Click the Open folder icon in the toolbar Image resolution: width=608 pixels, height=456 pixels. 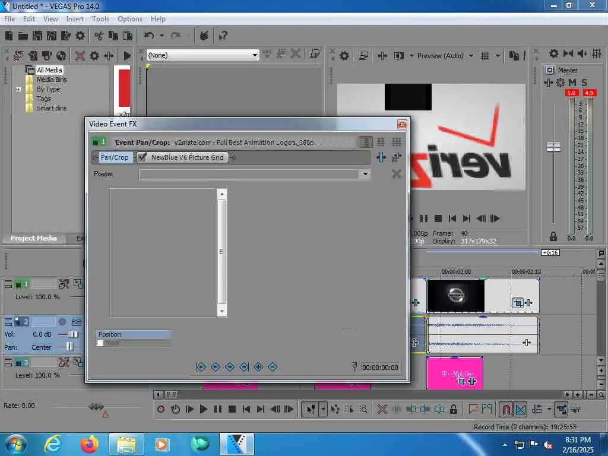[x=23, y=36]
